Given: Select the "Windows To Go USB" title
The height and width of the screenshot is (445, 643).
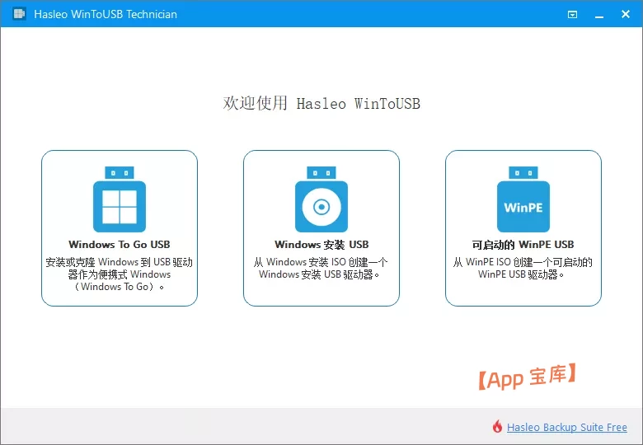Looking at the screenshot, I should coord(120,245).
